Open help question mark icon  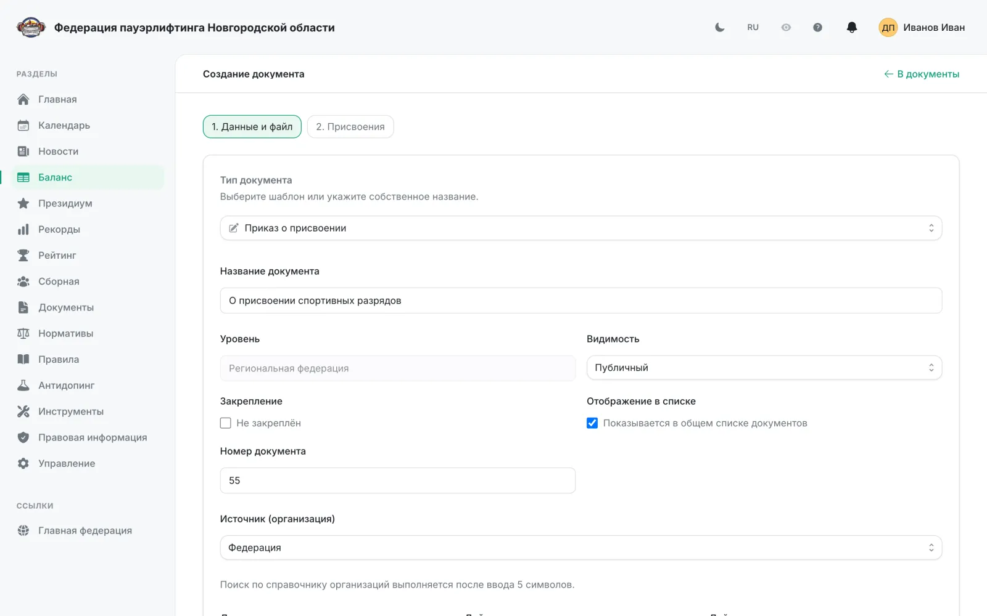pyautogui.click(x=817, y=27)
